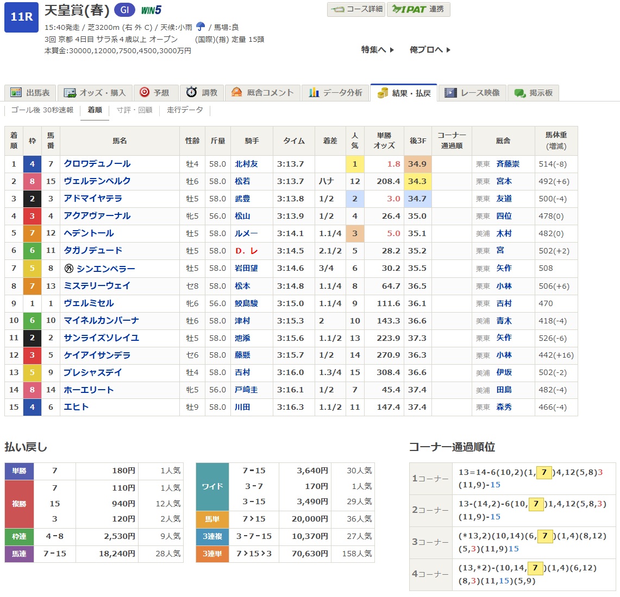The image size is (620, 597).
Task: Open the オッズ・購入 tab
Action: (95, 93)
